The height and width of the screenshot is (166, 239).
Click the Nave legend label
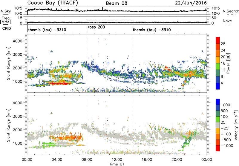pos(227,21)
